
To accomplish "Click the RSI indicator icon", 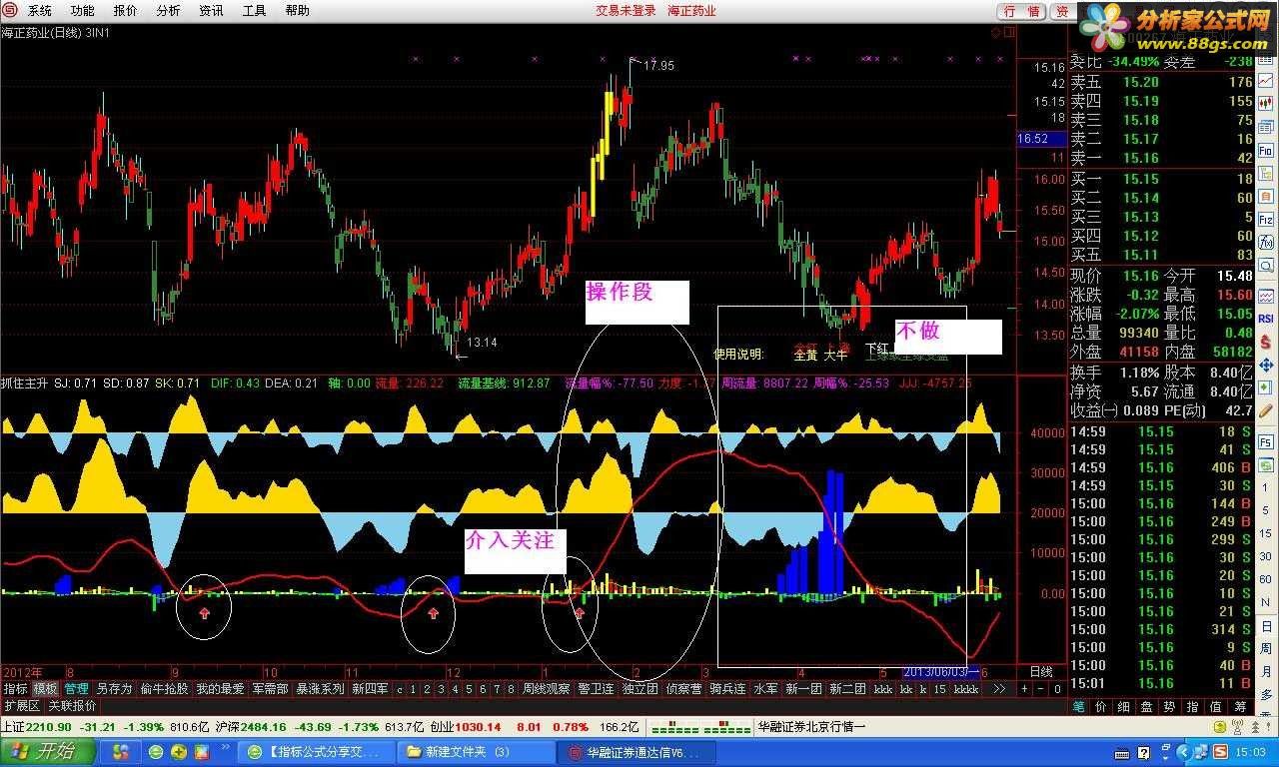I will (x=1266, y=318).
